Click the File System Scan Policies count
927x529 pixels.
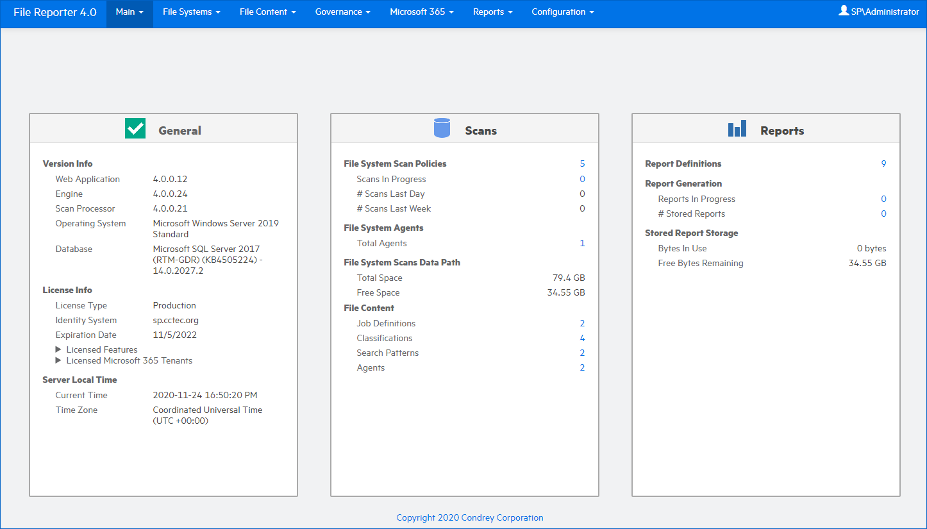[x=582, y=164]
